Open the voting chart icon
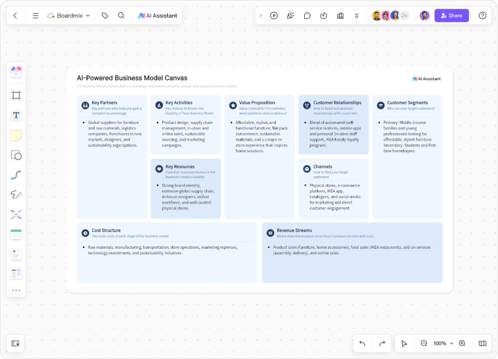 340,16
